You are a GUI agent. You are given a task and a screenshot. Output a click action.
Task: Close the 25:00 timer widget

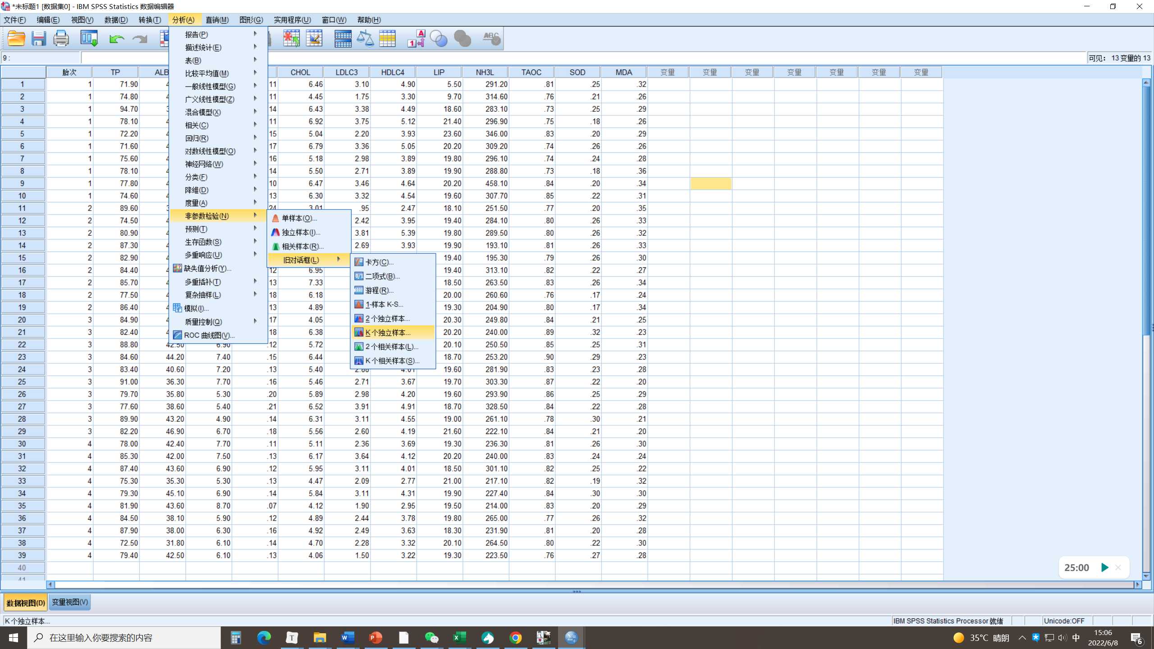[1118, 567]
